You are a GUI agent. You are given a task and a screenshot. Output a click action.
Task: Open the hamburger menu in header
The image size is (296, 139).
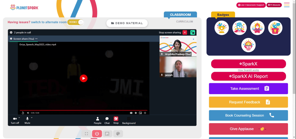click(287, 5)
